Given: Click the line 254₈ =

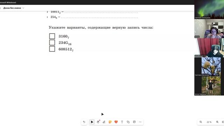Looking at the screenshot, I should 55,17.
